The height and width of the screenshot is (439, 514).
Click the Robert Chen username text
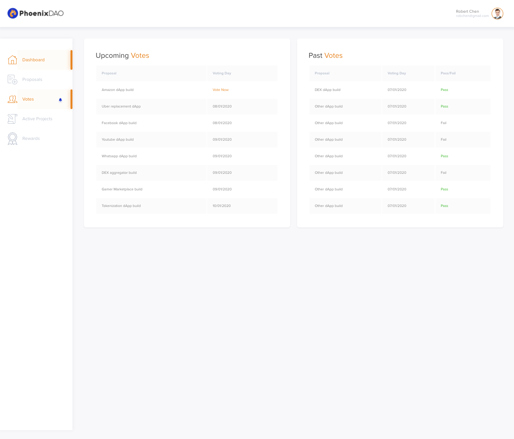tap(467, 12)
